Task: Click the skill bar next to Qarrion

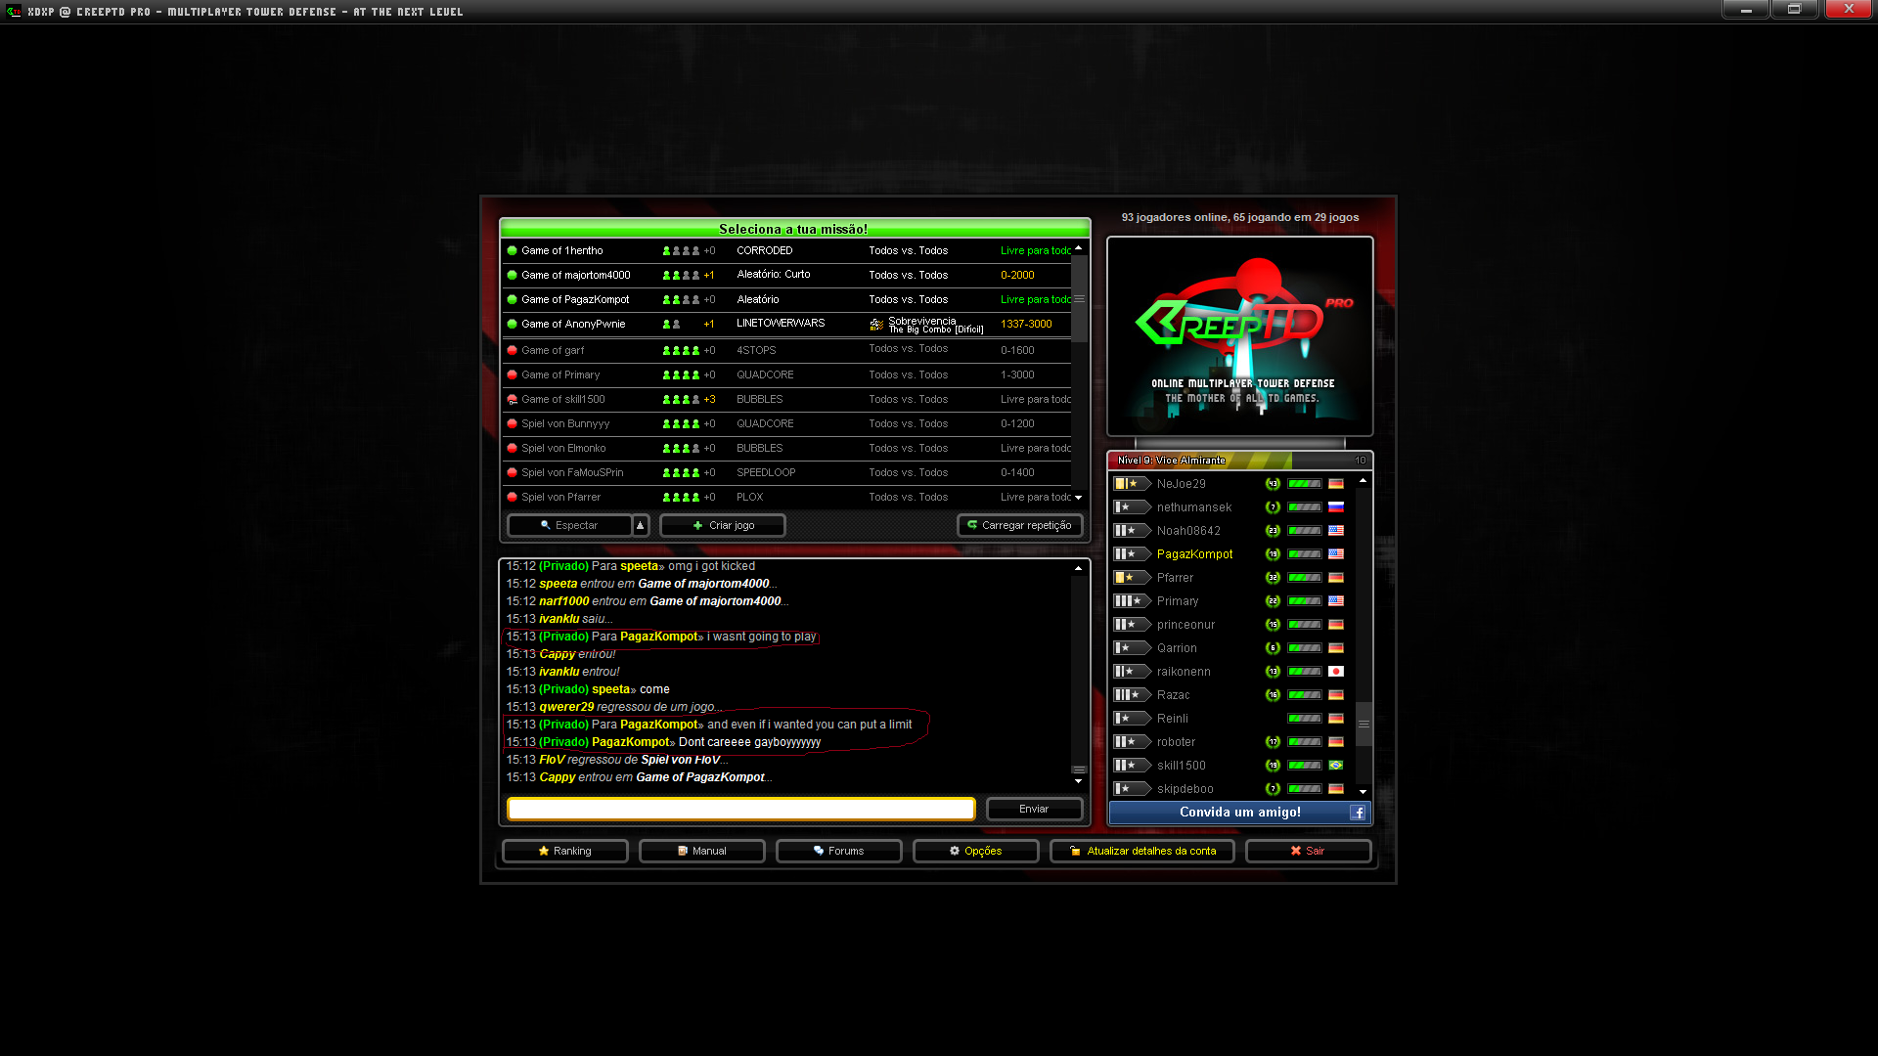Action: click(x=1305, y=648)
